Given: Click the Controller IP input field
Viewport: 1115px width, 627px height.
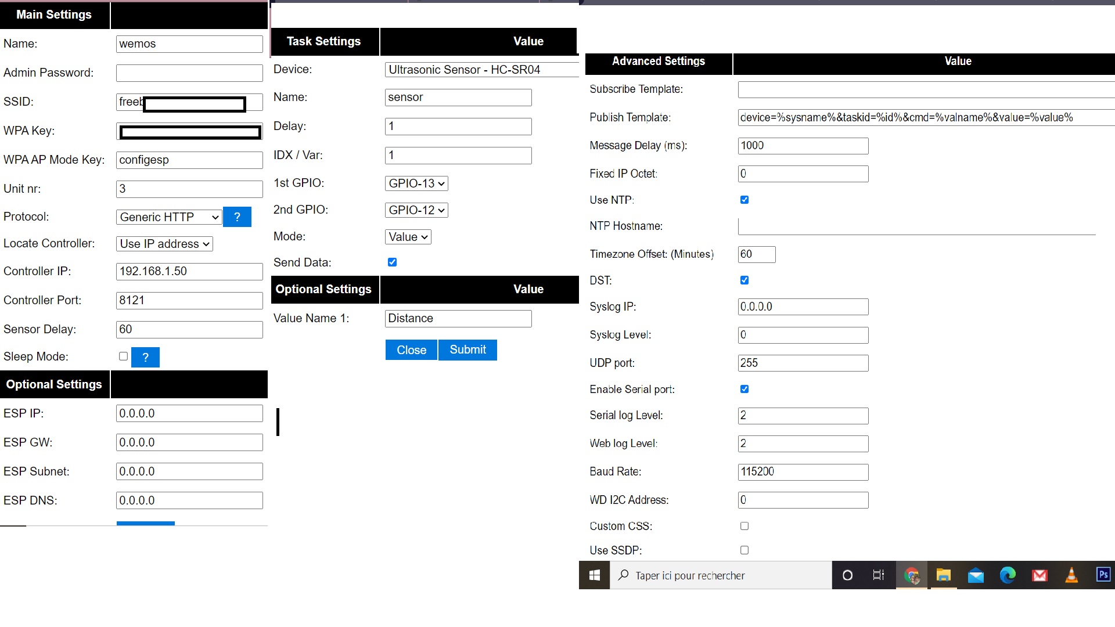Looking at the screenshot, I should point(189,271).
